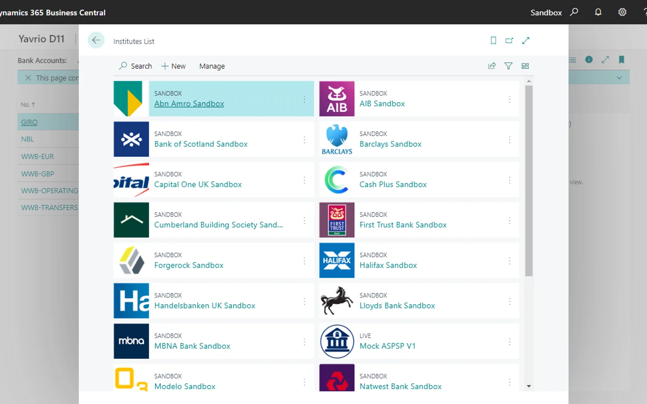This screenshot has width=647, height=404.
Task: Click the info icon in background page
Action: [589, 60]
